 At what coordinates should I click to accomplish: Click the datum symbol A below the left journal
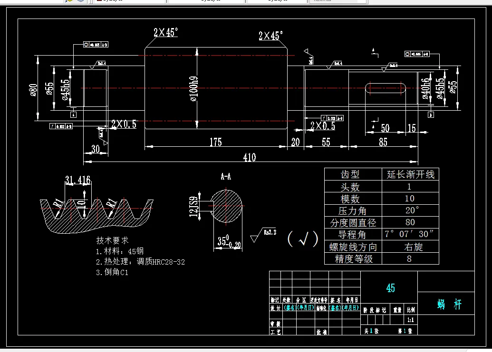pos(73,114)
